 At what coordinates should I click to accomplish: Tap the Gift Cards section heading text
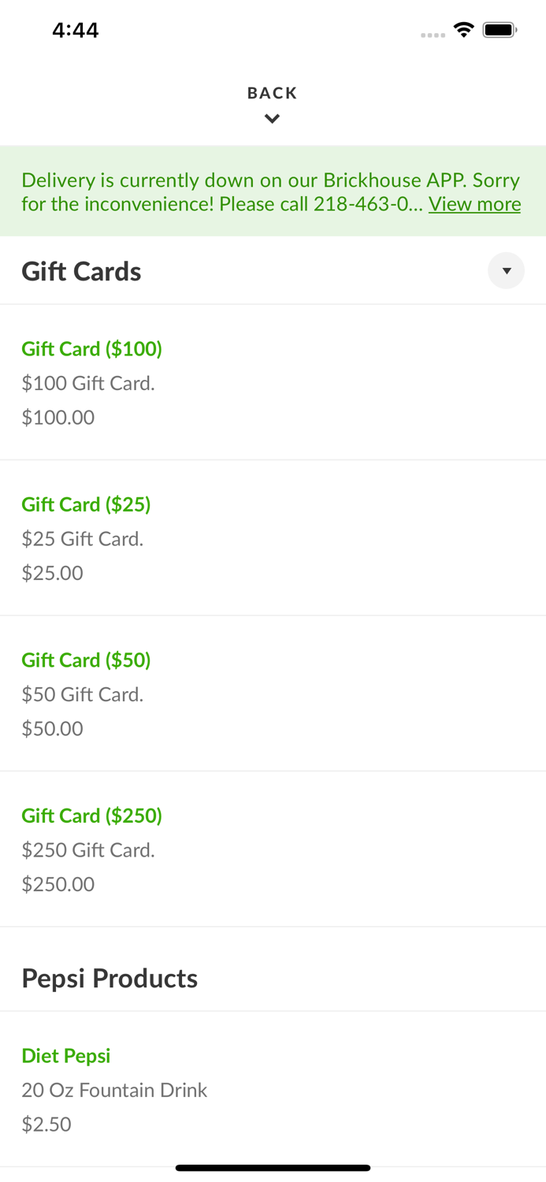(x=81, y=271)
